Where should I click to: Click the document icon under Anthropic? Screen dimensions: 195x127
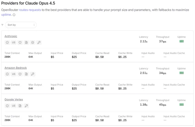click(x=26, y=43)
